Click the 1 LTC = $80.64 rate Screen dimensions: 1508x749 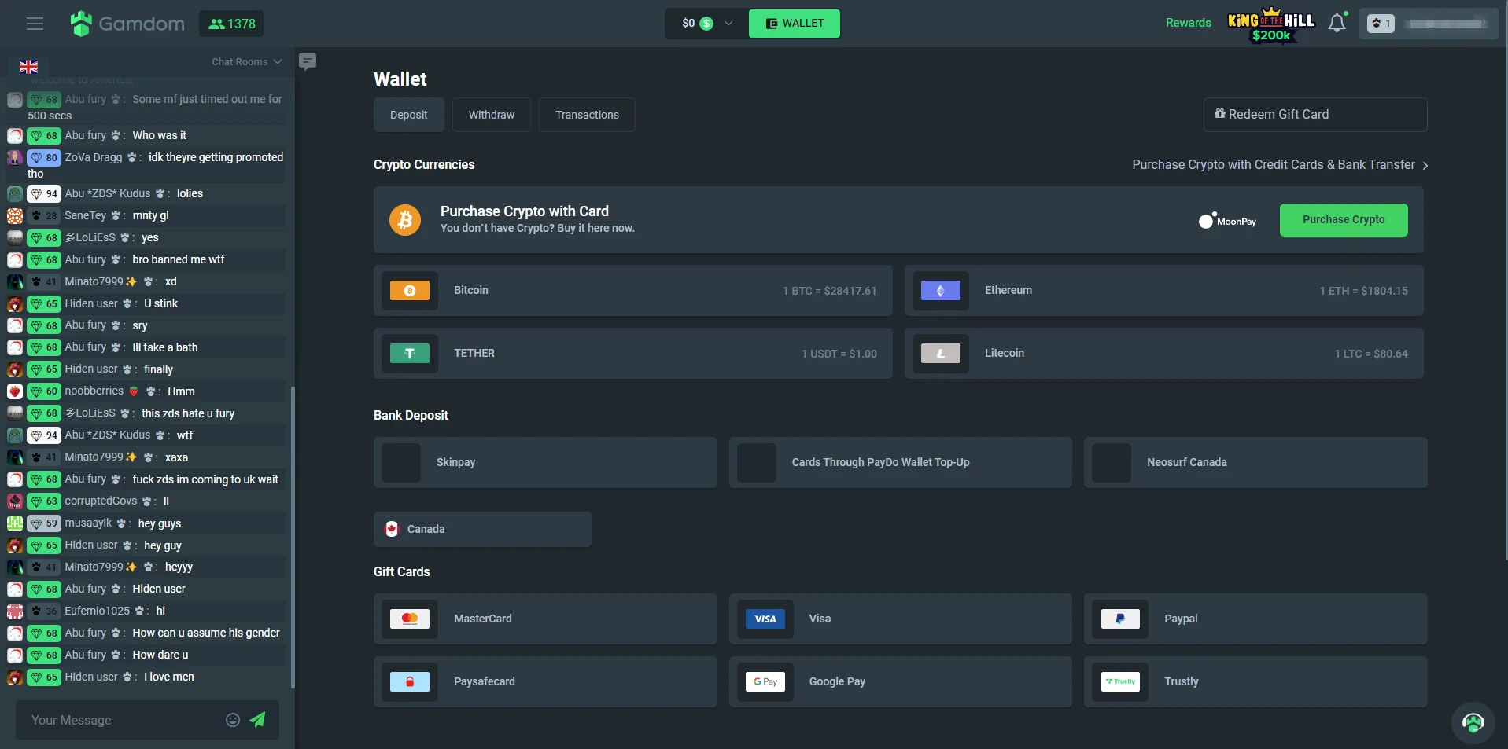[x=1371, y=354]
